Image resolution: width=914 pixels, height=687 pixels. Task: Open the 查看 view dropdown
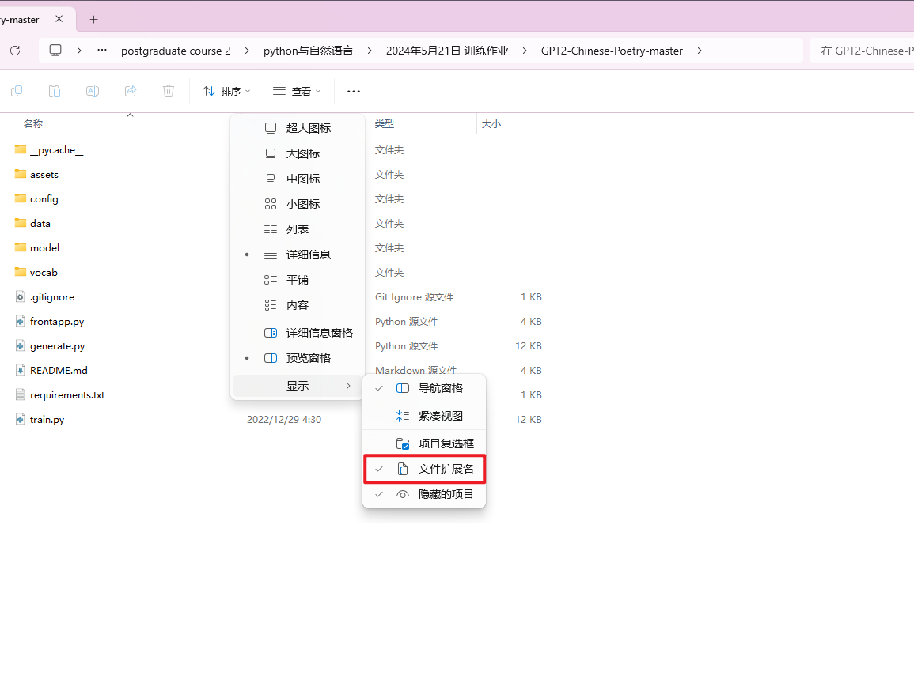pyautogui.click(x=297, y=92)
